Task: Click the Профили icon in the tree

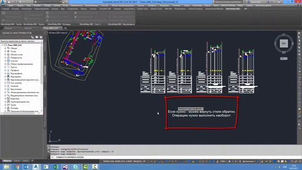Action: pyautogui.click(x=8, y=70)
